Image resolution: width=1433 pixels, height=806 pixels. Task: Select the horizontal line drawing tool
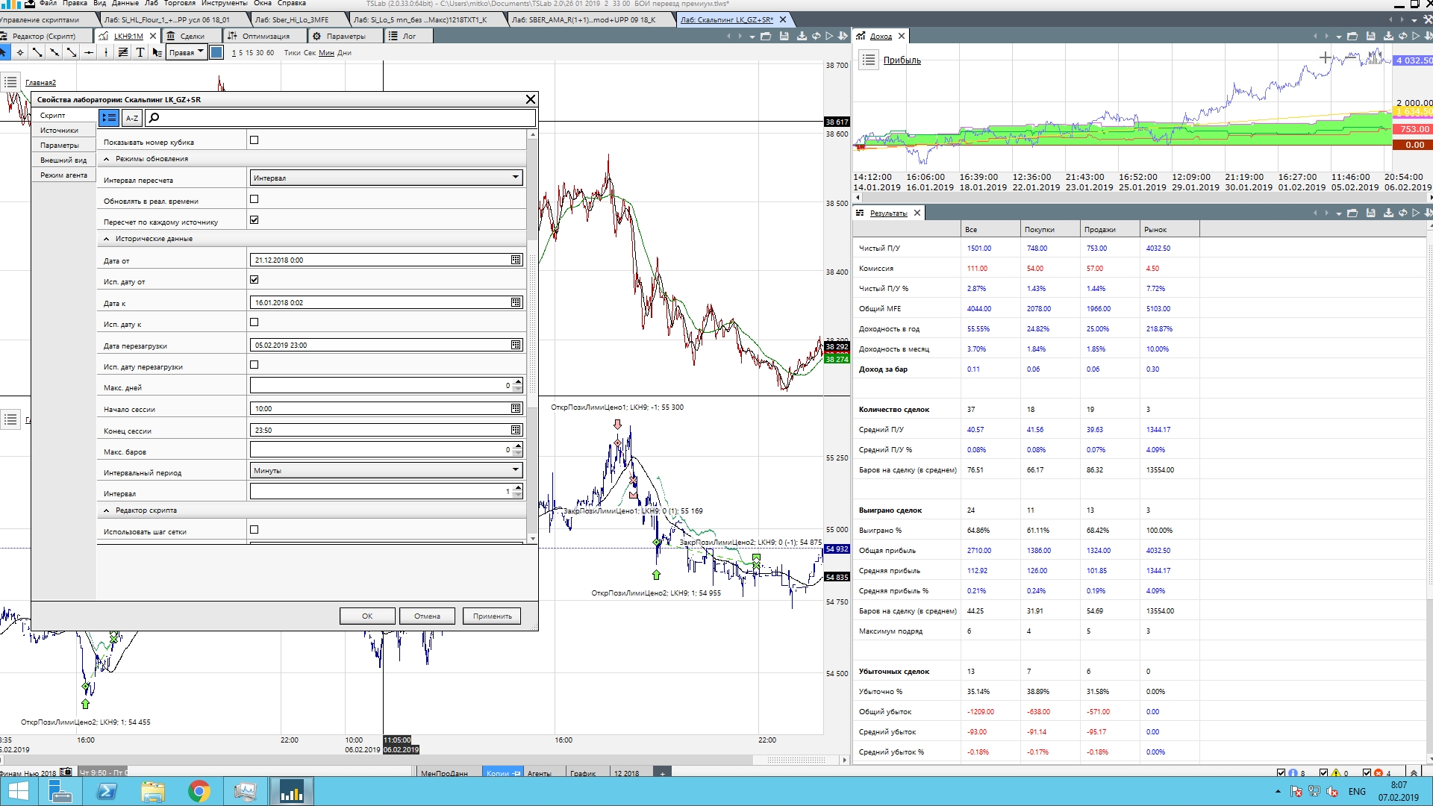coord(89,52)
